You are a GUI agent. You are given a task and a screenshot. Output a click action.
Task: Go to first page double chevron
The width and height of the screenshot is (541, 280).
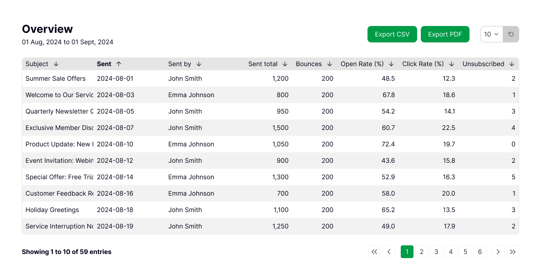[x=374, y=252]
